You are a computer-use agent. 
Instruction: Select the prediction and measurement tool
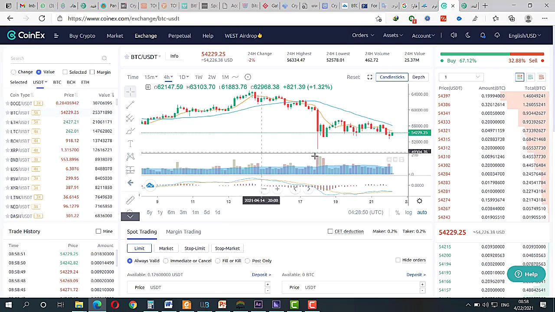(x=130, y=169)
